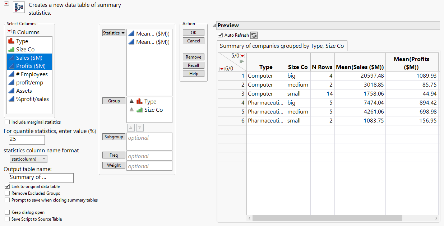Image resolution: width=444 pixels, height=226 pixels.
Task: Click the quantile percentage input showing 25
Action: [27, 140]
